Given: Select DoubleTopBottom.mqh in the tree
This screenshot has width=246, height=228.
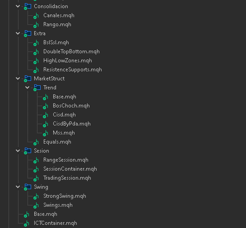Looking at the screenshot, I should pos(71,51).
